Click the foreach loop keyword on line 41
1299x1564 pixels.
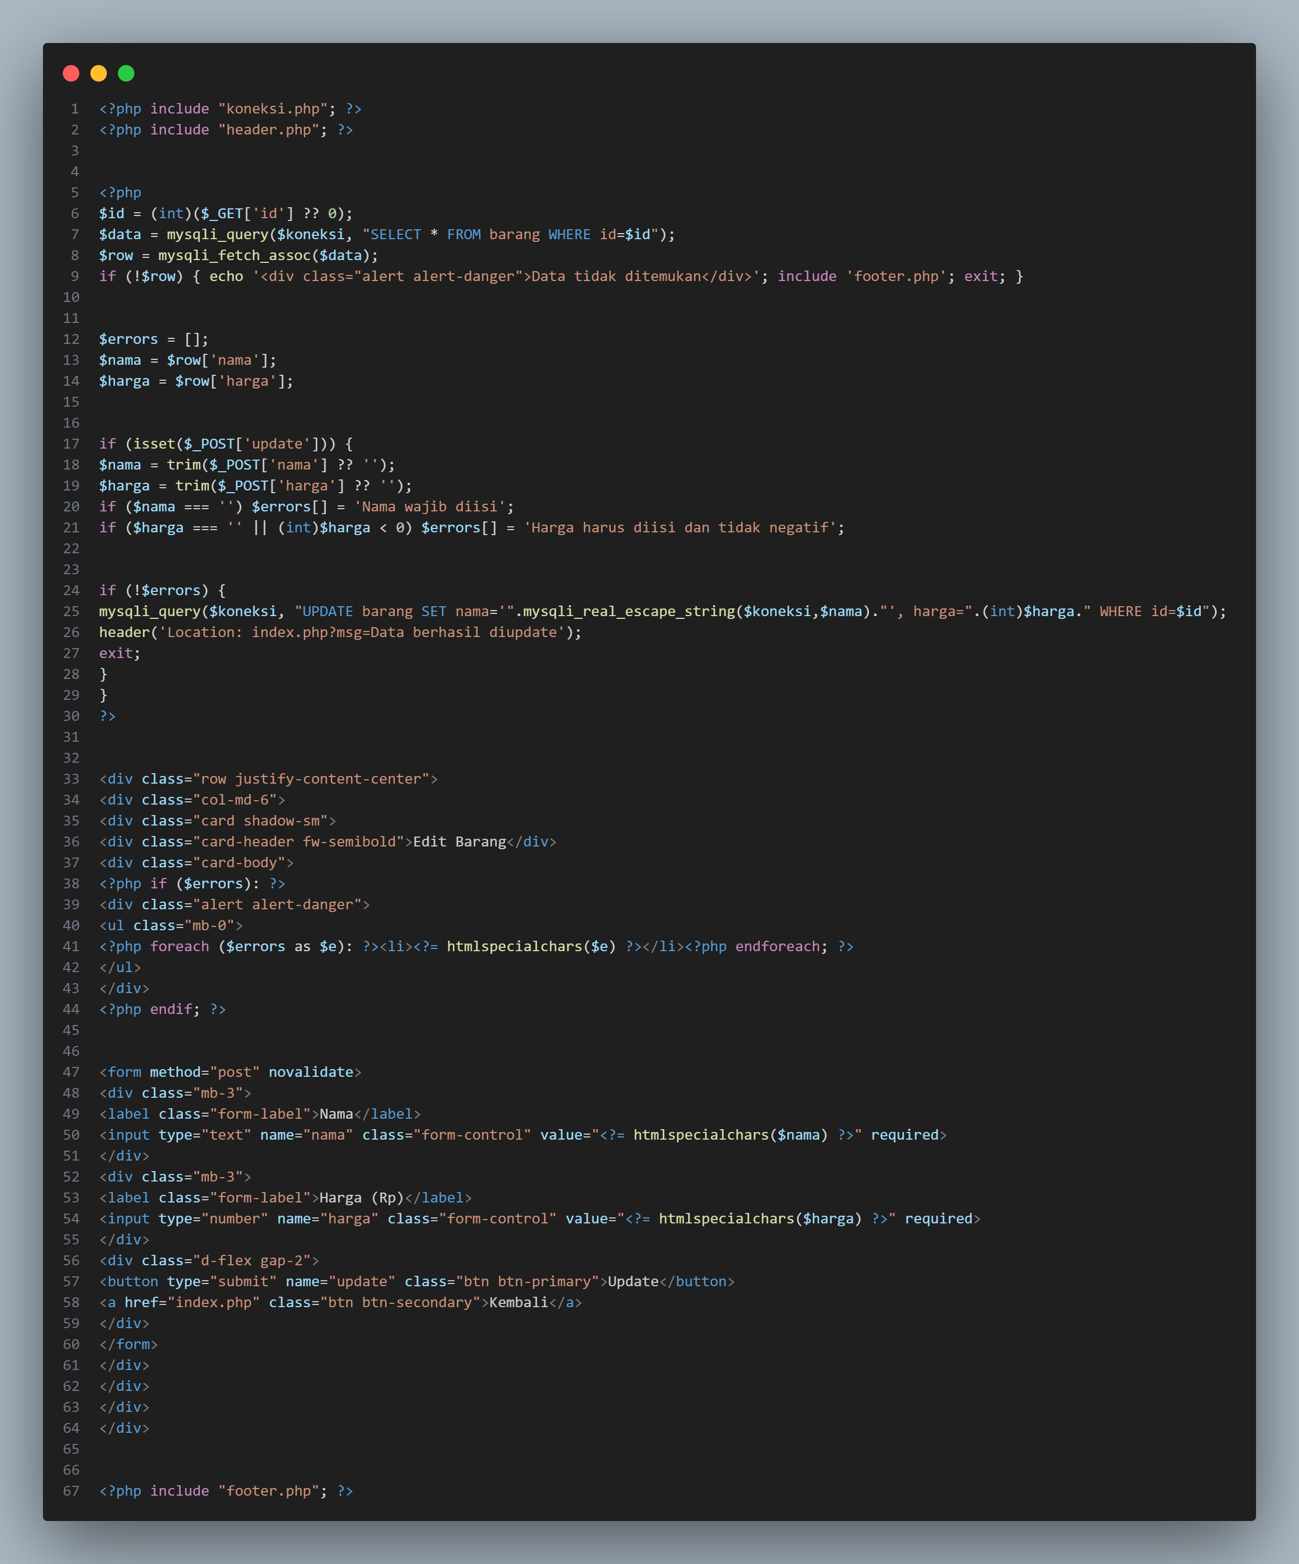pyautogui.click(x=178, y=946)
